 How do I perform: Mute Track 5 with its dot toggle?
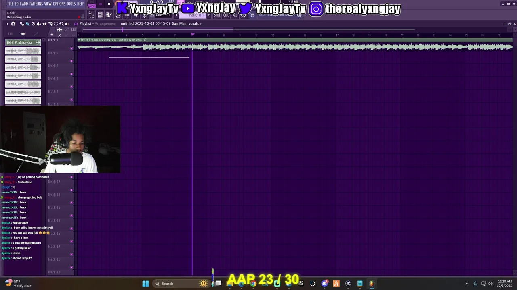tap(71, 100)
